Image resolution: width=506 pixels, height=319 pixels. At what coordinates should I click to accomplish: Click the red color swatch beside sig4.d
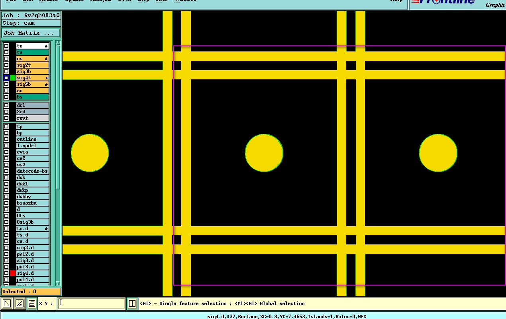[13, 273]
